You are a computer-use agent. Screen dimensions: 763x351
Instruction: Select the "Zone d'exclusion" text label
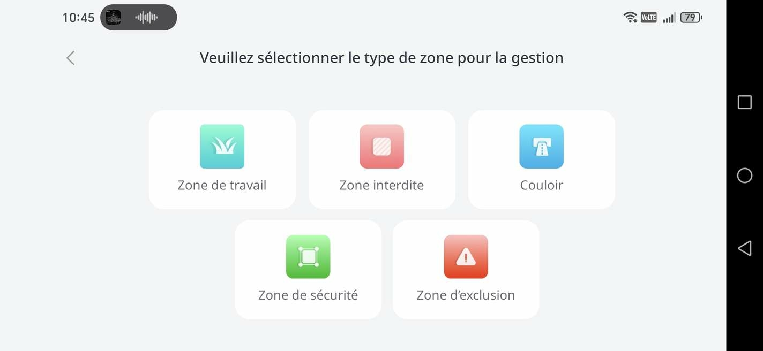(x=466, y=295)
